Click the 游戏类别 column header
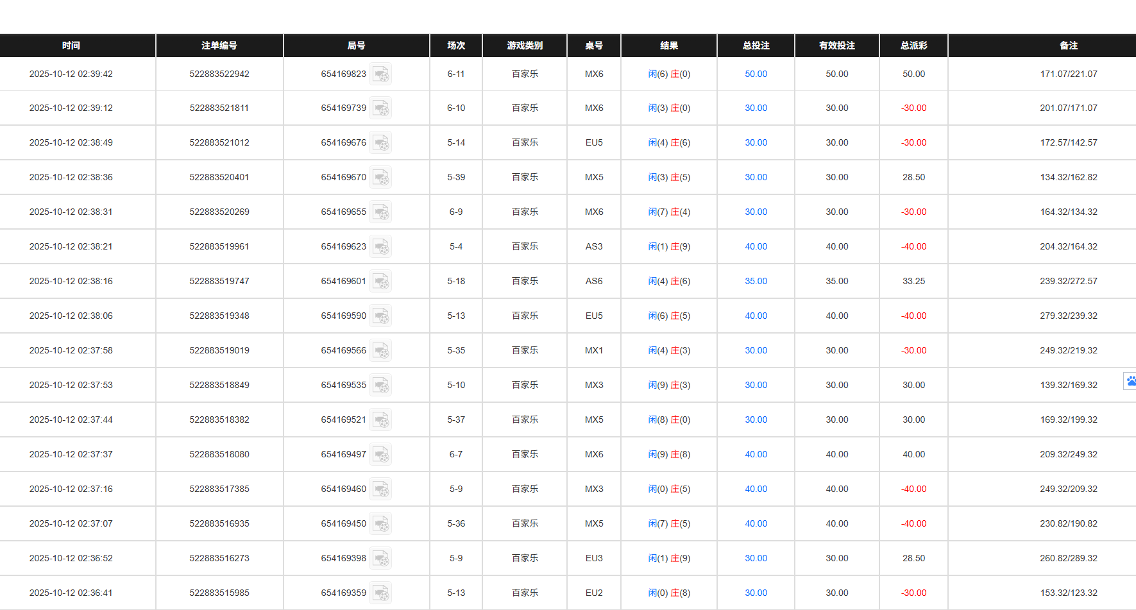The width and height of the screenshot is (1136, 610). (x=524, y=46)
